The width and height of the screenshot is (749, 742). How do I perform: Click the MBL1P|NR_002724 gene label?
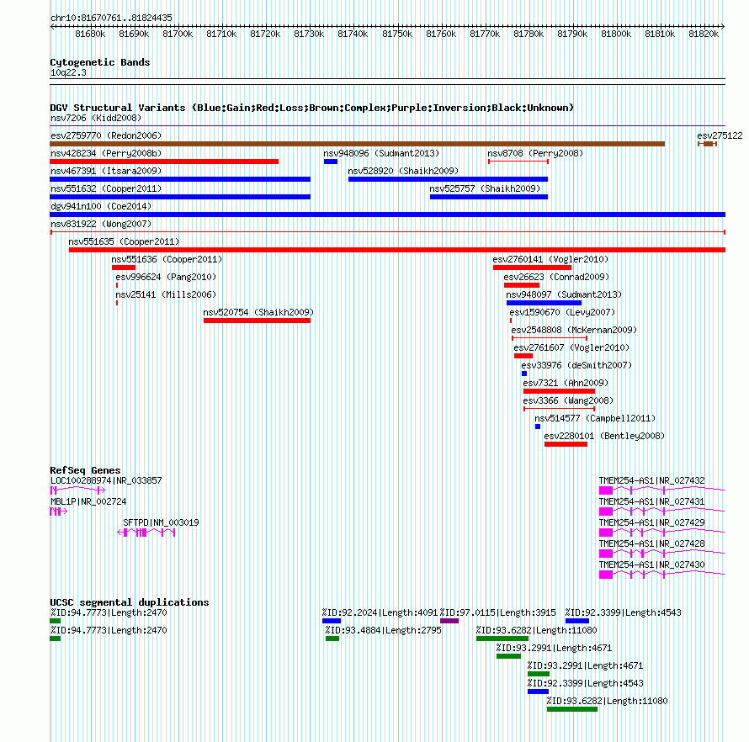[88, 501]
